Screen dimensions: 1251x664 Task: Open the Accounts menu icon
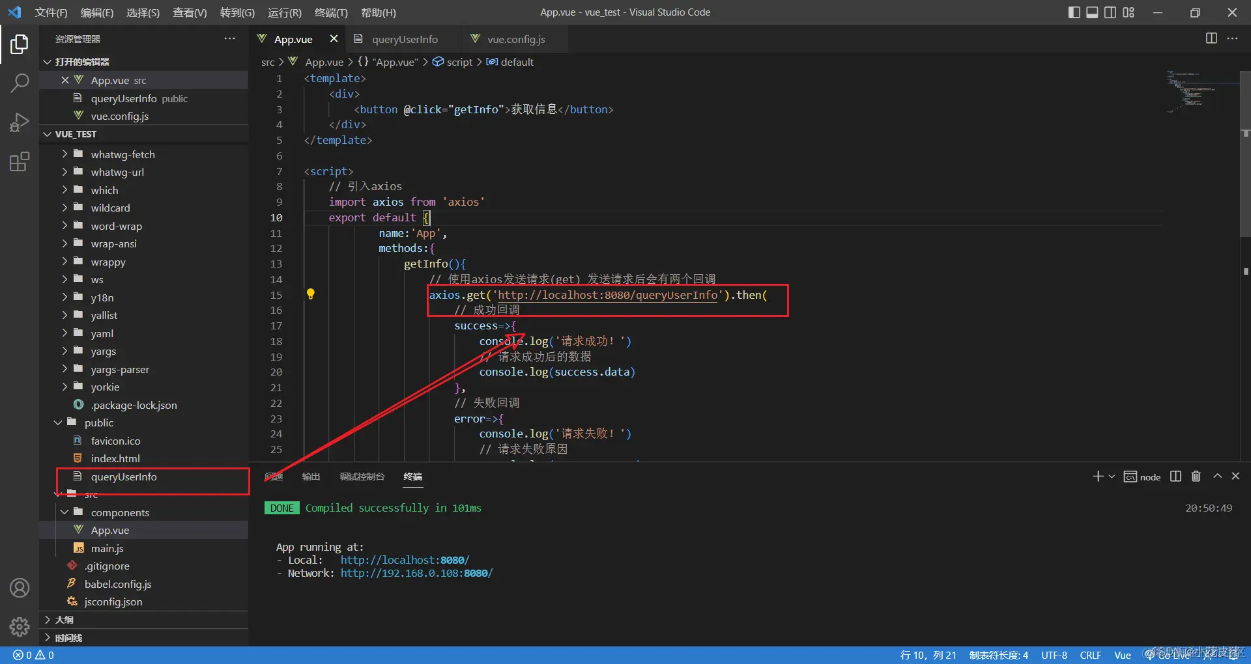pyautogui.click(x=20, y=588)
